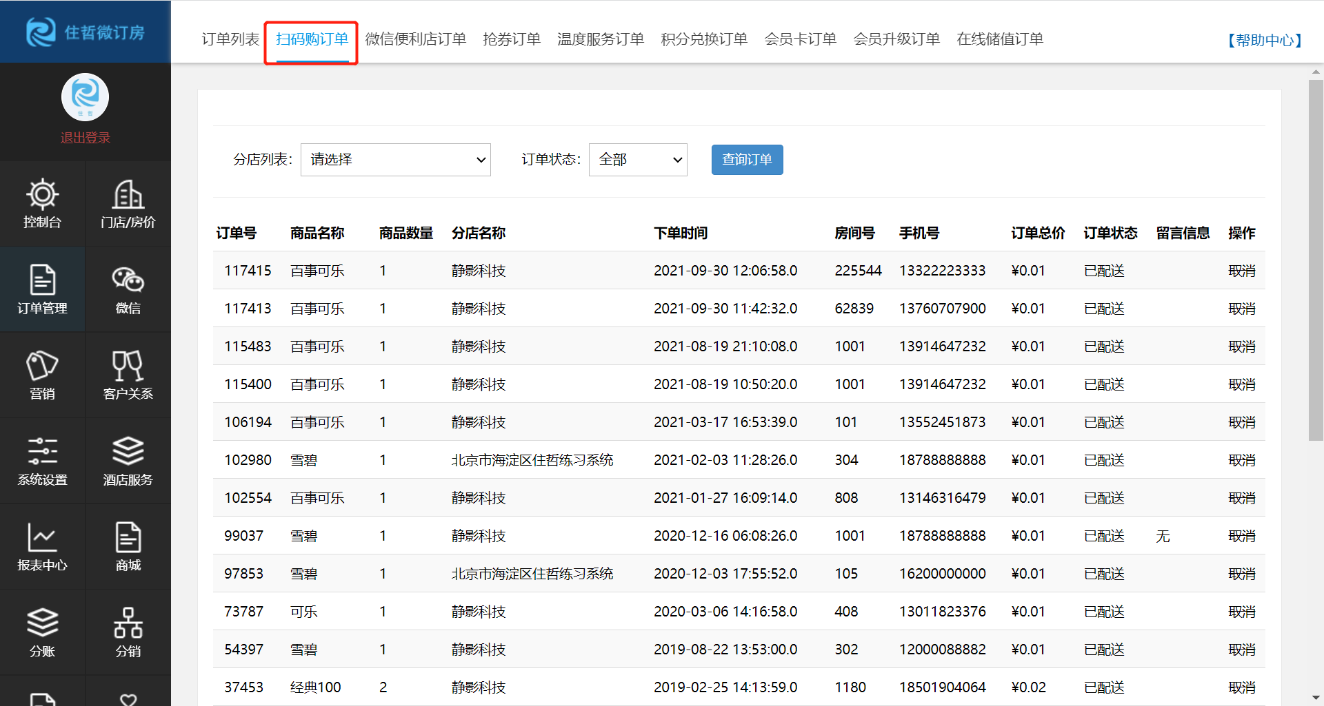Click scrollbar down arrow

pos(1316,698)
